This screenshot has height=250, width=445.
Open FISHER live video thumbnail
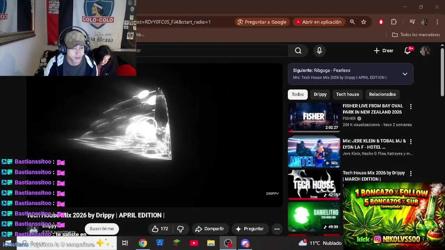314,117
